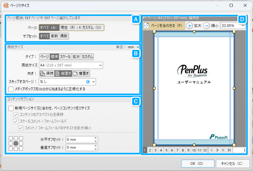Select 縦置き portrait orientation icon button
253x171 pixels.
(63, 74)
